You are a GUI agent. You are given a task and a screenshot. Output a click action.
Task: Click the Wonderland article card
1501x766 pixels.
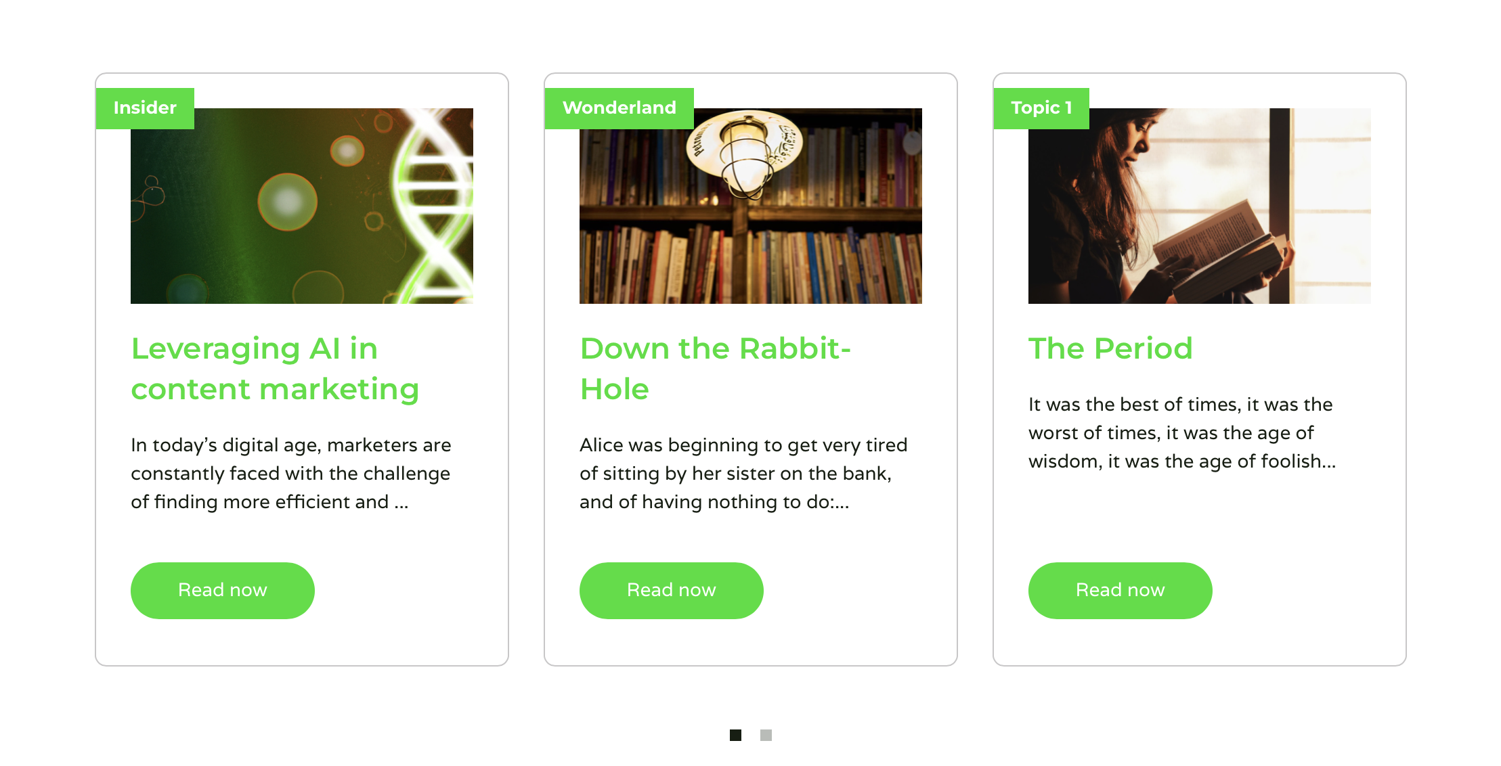[751, 369]
